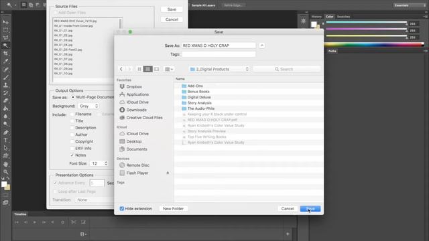Select the History Brush tool
Viewport: 429px width, 241px height.
tap(5, 93)
